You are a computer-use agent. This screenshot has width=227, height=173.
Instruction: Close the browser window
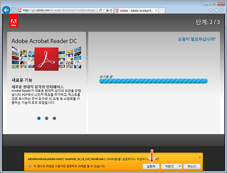click(221, 4)
